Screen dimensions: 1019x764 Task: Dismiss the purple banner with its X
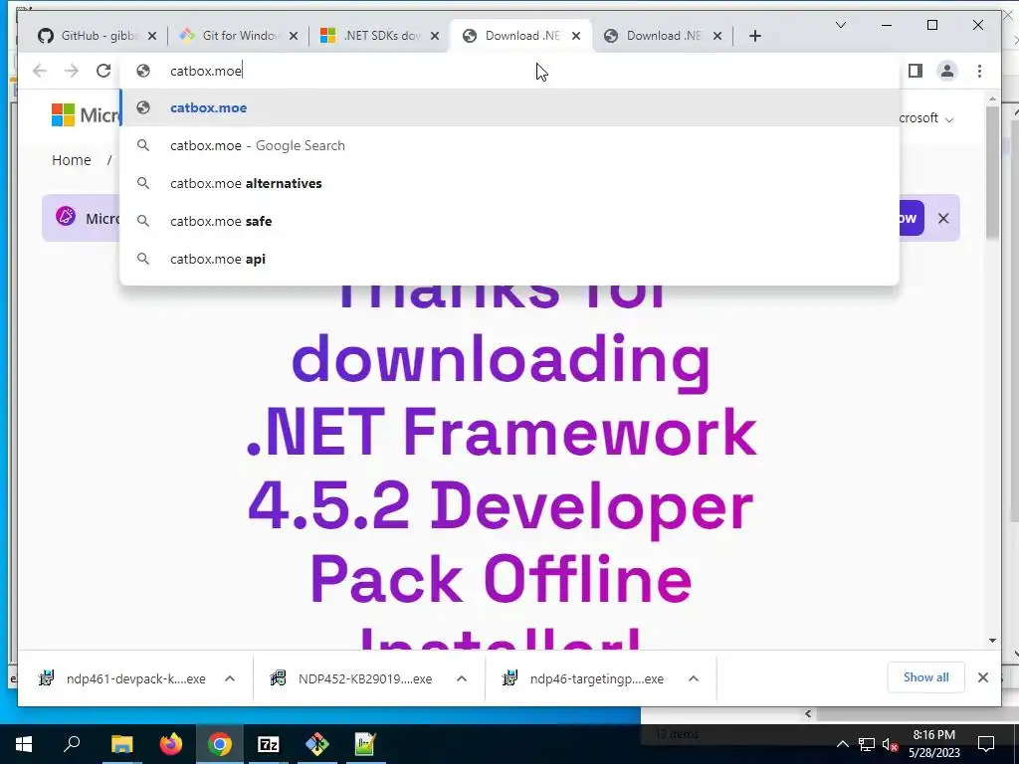click(x=943, y=218)
